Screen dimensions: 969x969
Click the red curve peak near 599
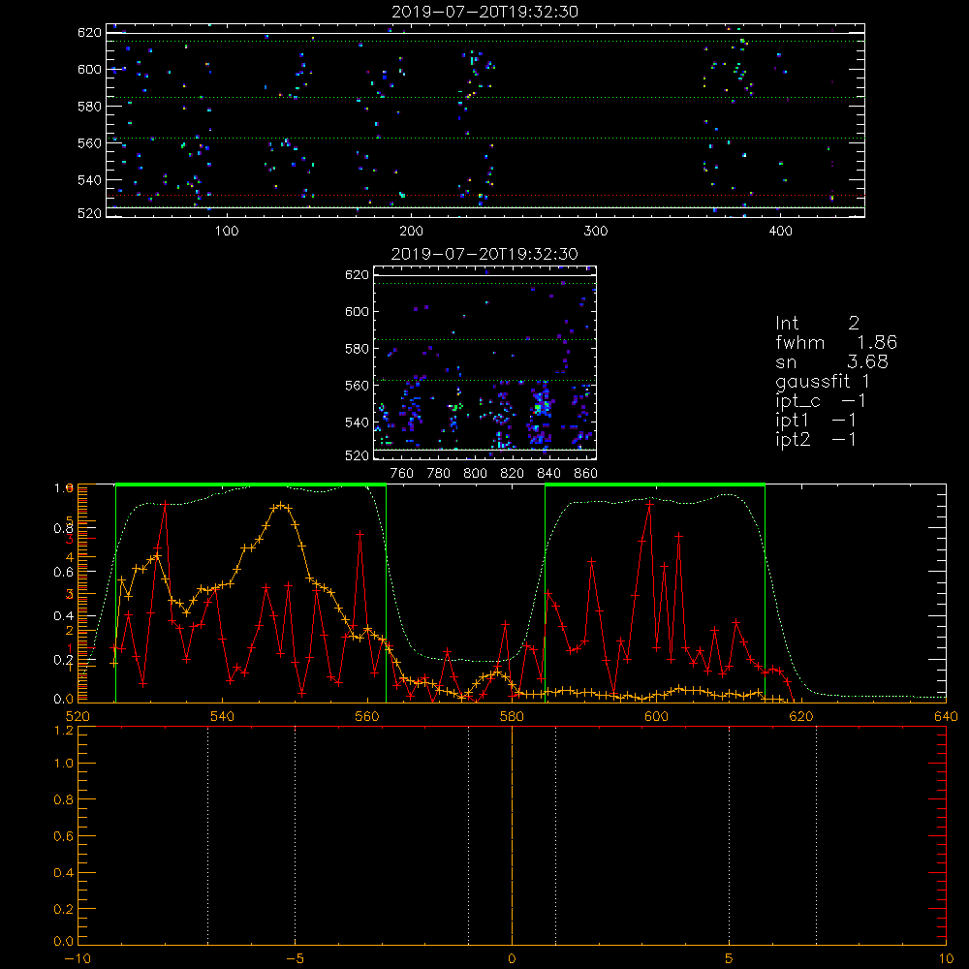[649, 504]
